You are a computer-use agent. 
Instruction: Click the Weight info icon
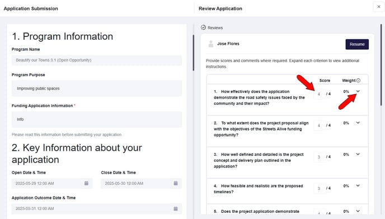pyautogui.click(x=359, y=80)
